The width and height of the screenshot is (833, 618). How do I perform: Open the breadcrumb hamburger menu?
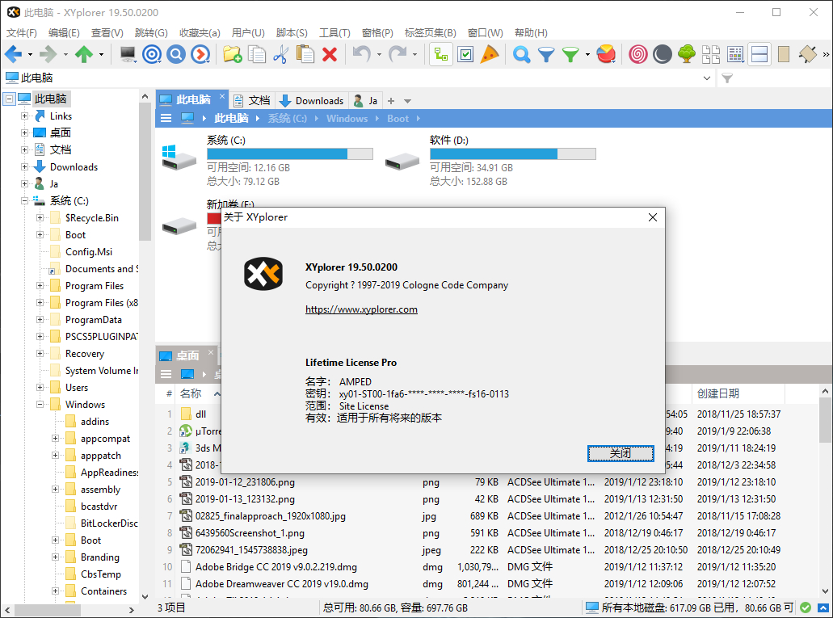[166, 118]
